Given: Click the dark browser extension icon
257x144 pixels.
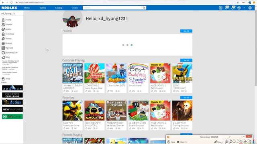Looking at the screenshot, I should point(250,2).
